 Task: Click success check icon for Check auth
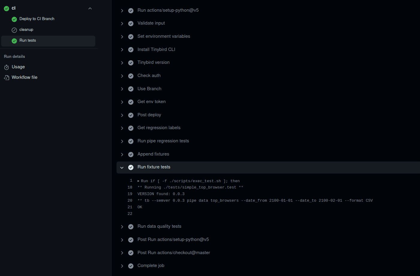click(131, 76)
